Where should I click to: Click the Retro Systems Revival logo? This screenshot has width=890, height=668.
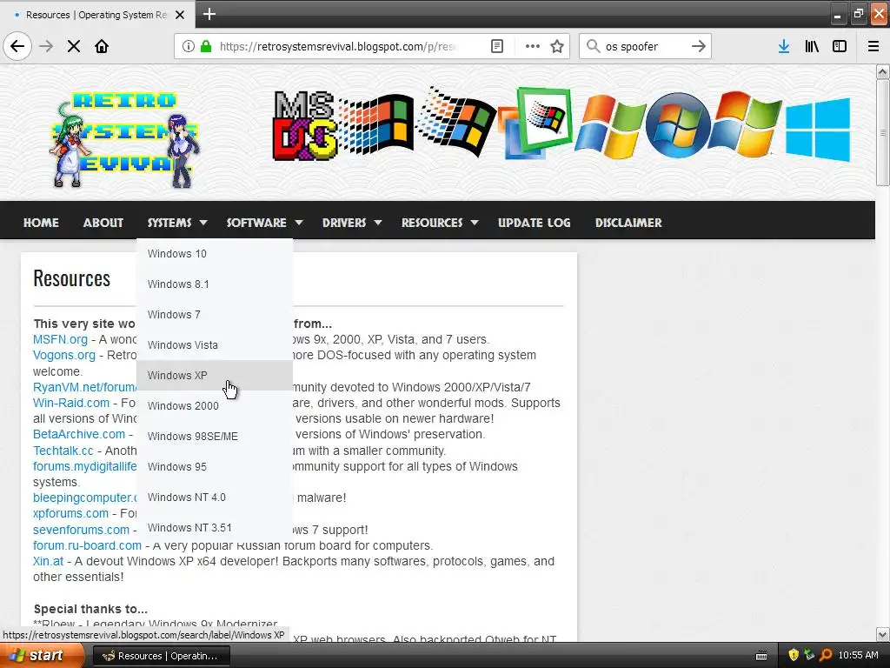click(126, 140)
